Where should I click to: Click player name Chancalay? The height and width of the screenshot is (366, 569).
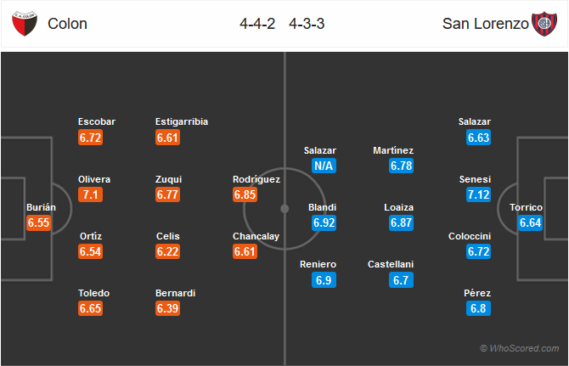(x=256, y=236)
